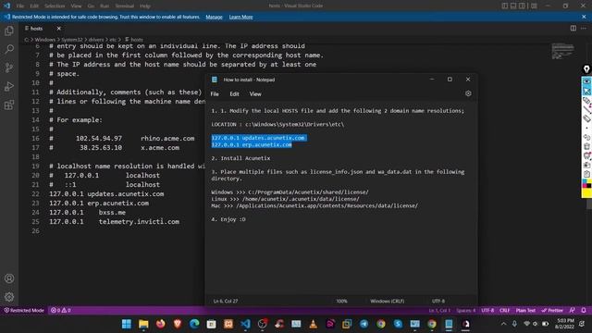Open the Spaces: 4 indentation selector
Image resolution: width=592 pixels, height=333 pixels.
pos(466,311)
